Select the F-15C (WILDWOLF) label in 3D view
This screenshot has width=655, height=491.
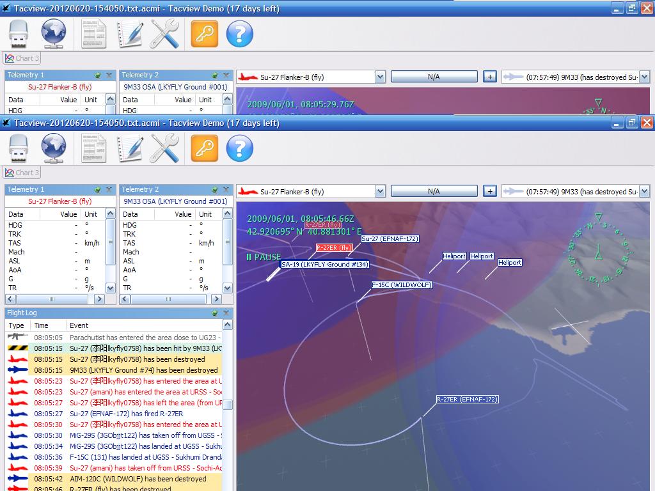coord(402,284)
